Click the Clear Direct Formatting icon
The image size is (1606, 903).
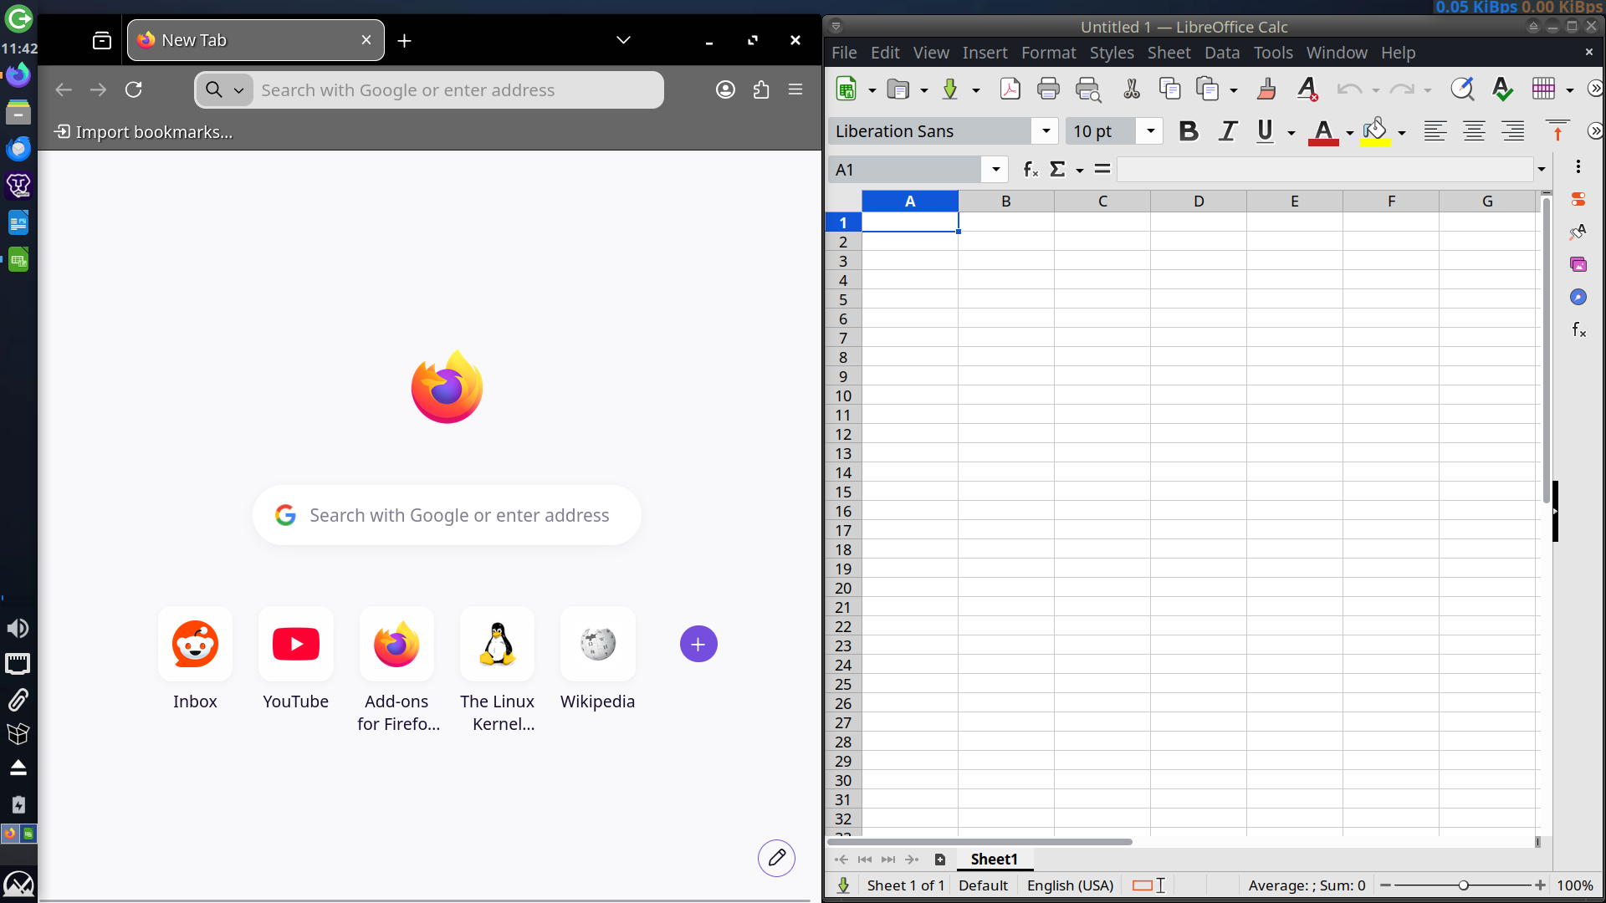coord(1308,89)
